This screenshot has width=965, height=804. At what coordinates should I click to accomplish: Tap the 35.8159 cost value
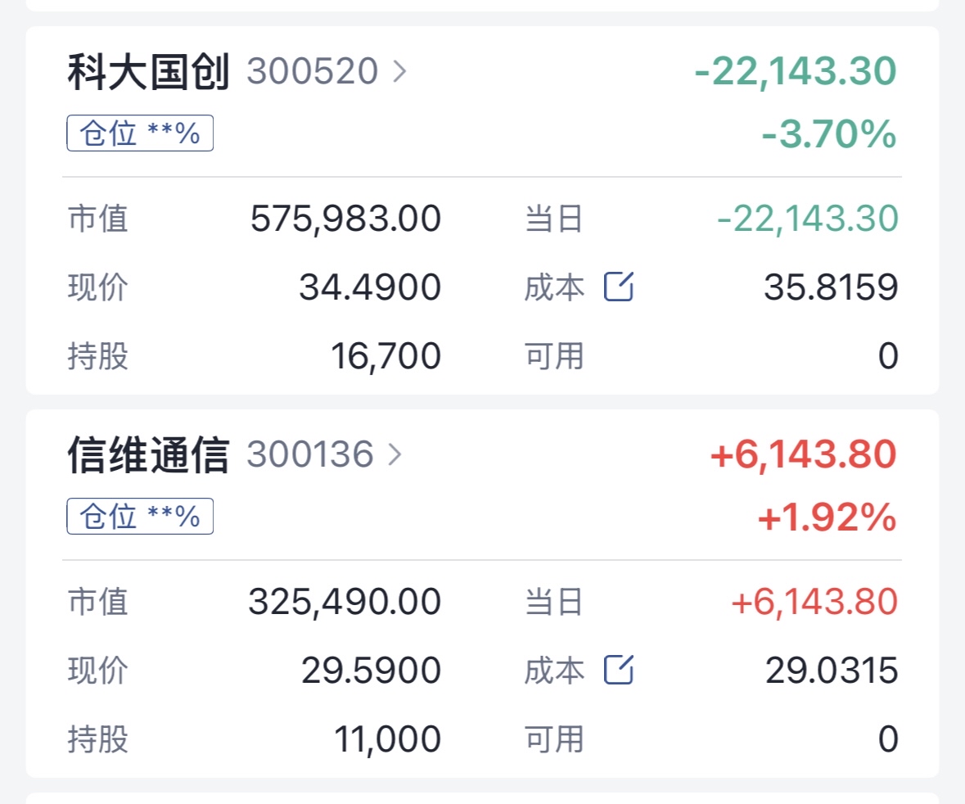831,287
